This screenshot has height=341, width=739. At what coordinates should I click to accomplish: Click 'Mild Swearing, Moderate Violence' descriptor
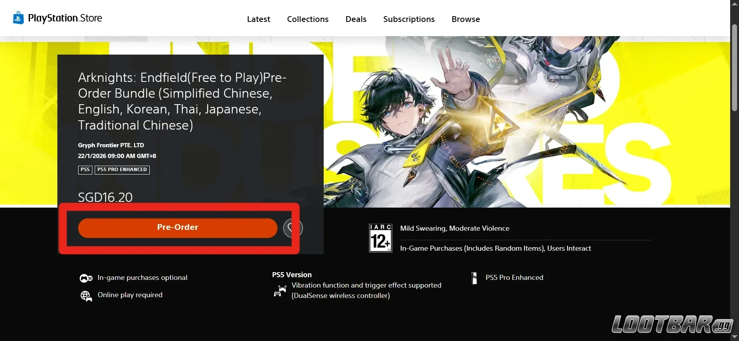(455, 228)
